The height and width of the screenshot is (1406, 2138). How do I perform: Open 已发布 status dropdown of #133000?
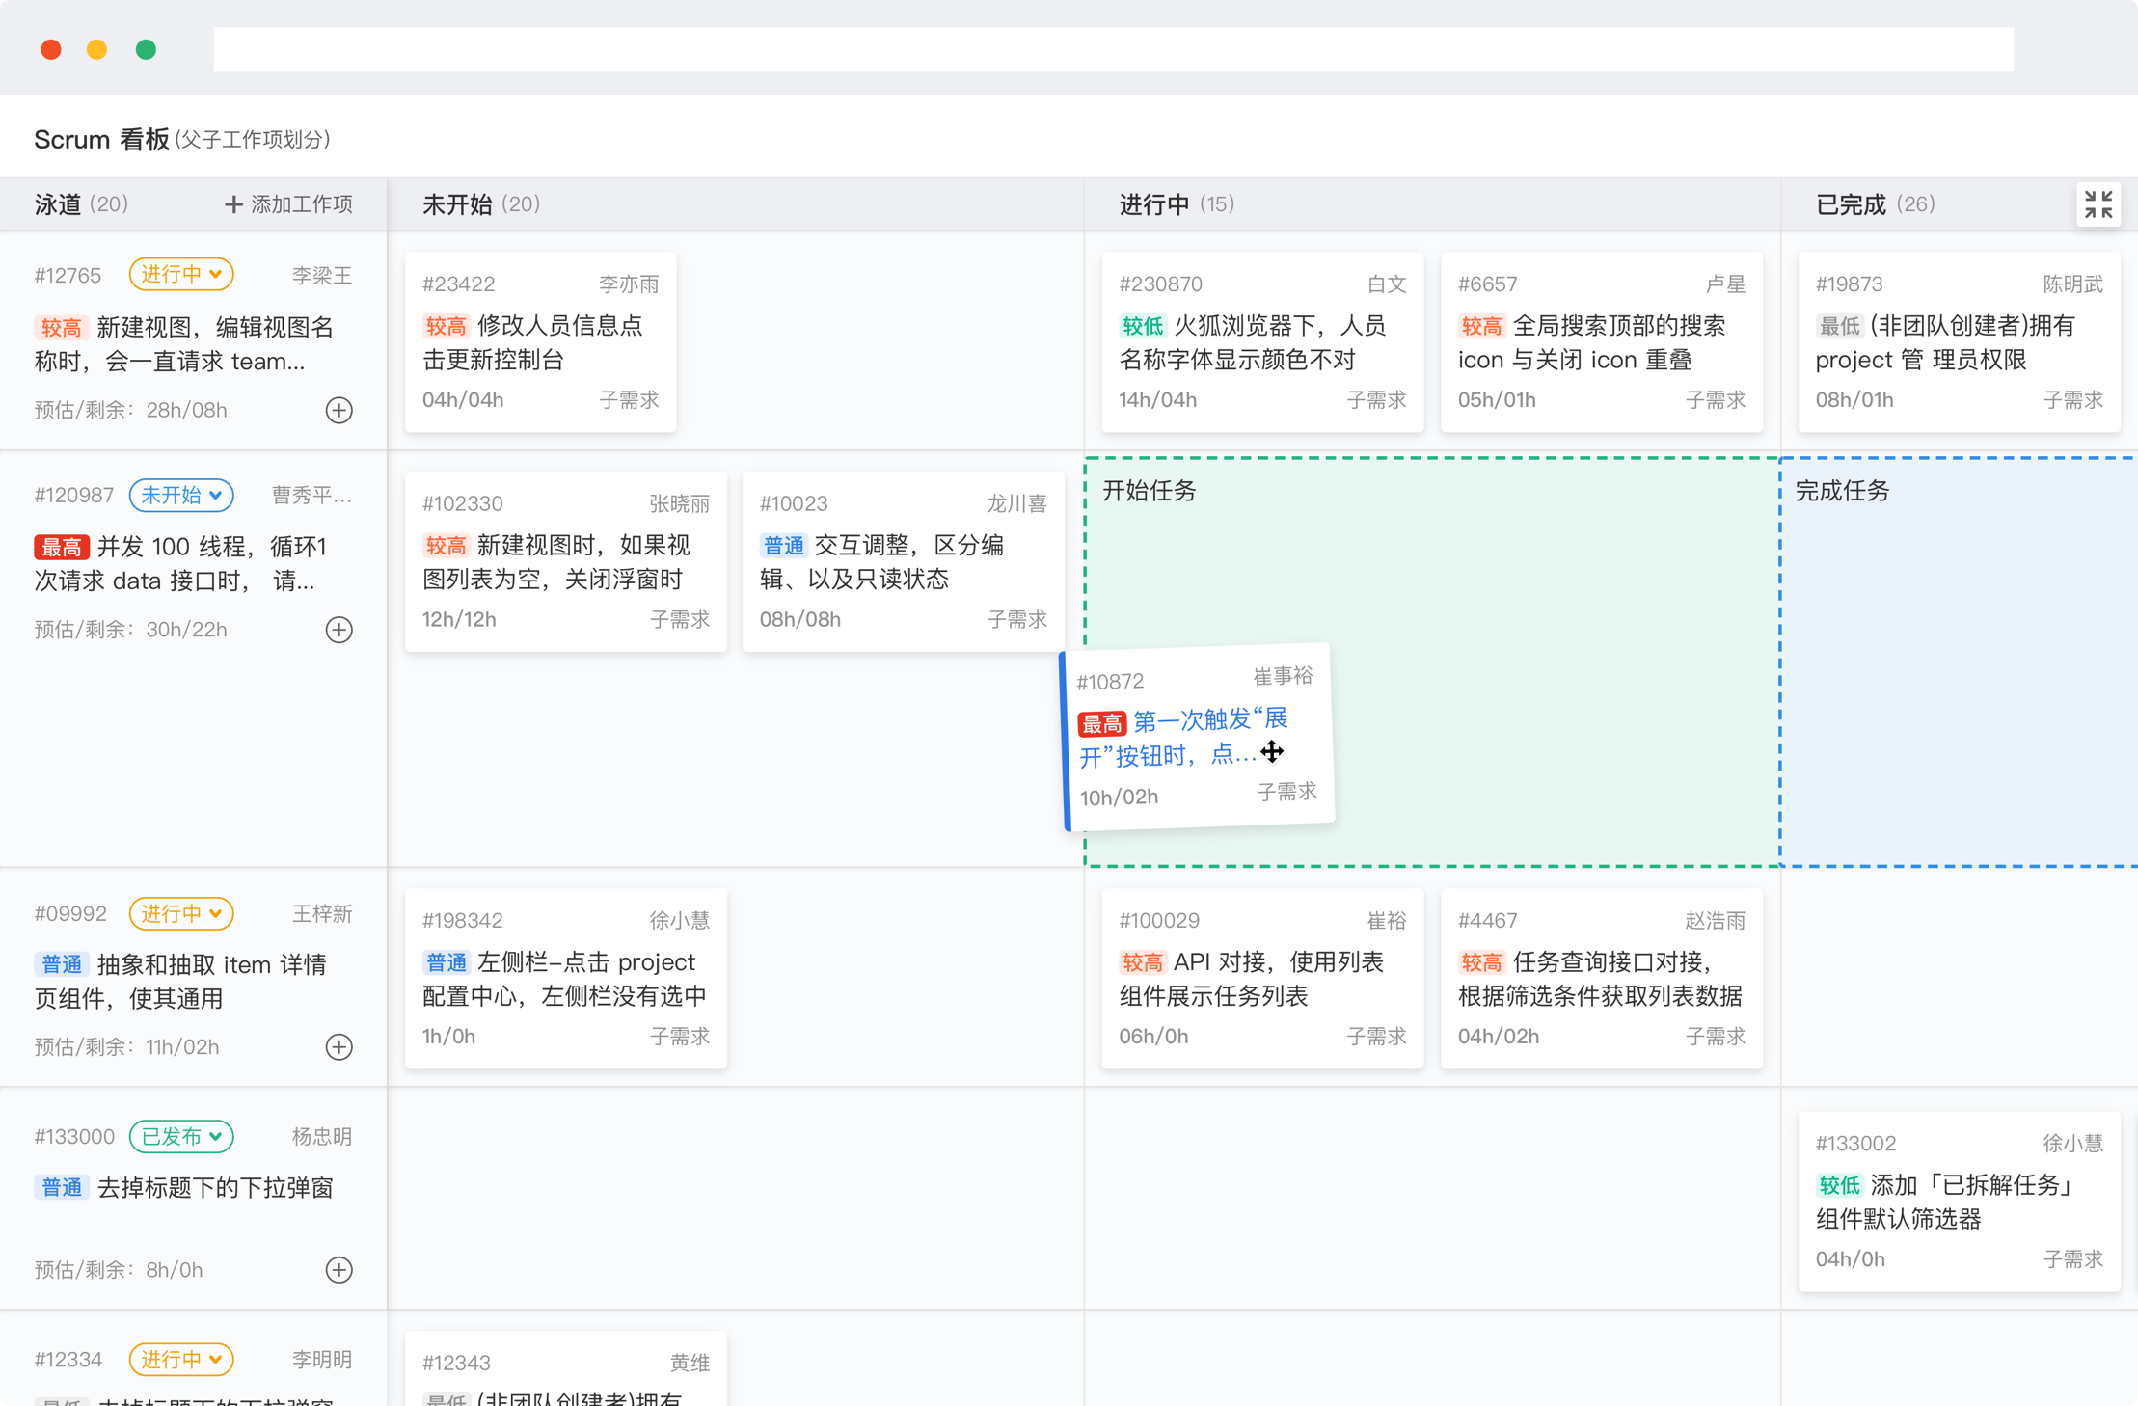point(181,1136)
